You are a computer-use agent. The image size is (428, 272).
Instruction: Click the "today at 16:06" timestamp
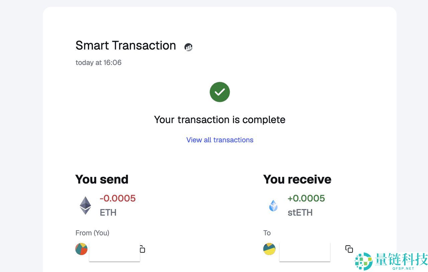coord(98,63)
